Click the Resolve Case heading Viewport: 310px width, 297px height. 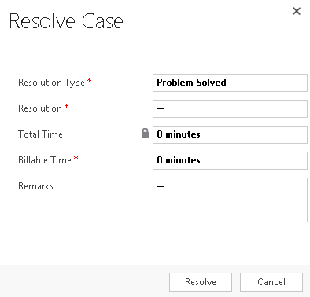(66, 21)
